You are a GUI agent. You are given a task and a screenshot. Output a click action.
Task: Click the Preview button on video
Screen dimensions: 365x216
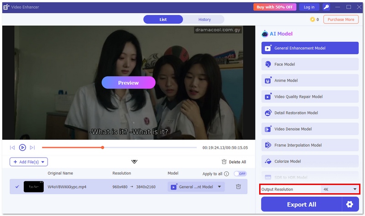point(128,82)
